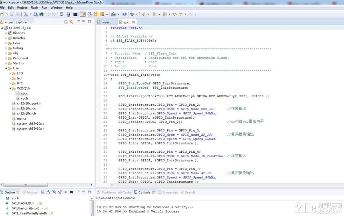Click the Build project toolbar icon

pyautogui.click(x=26, y=14)
